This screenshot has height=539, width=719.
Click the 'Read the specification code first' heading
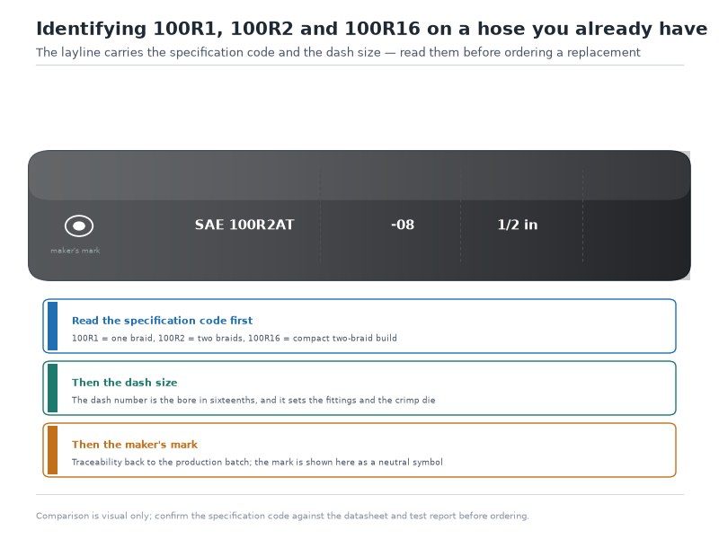[163, 321]
